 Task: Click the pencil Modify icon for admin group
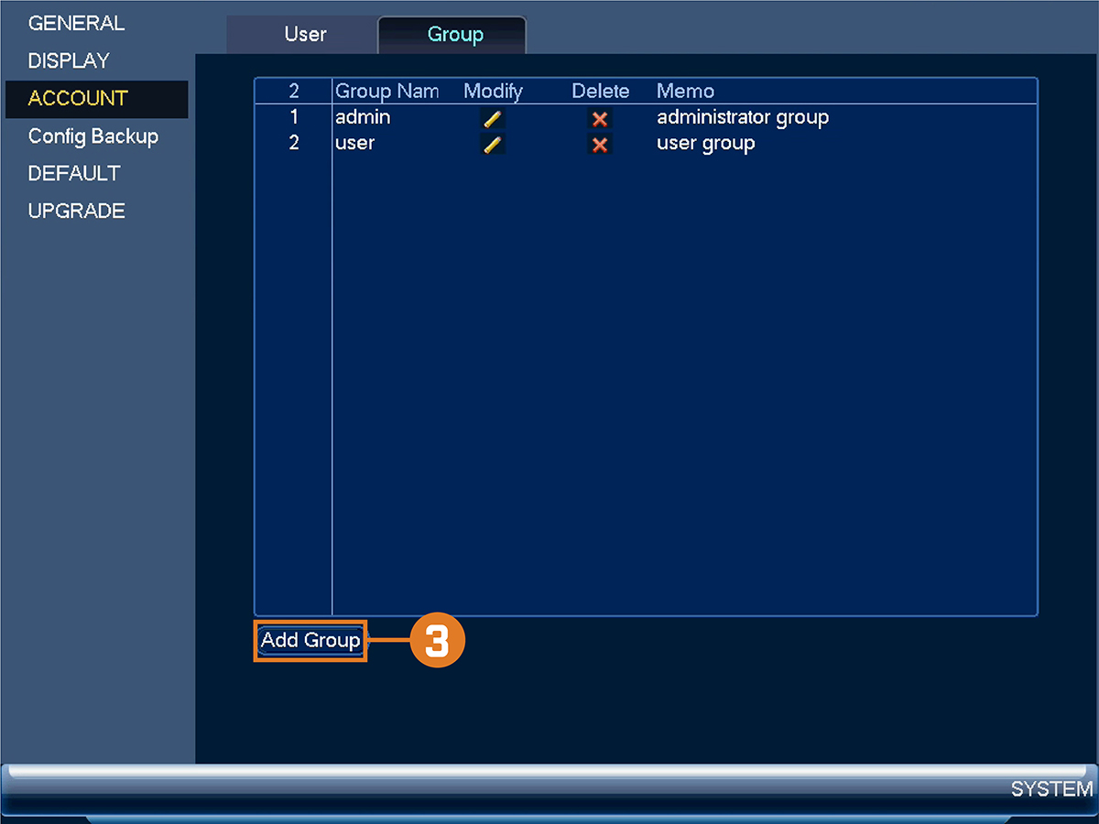(493, 118)
